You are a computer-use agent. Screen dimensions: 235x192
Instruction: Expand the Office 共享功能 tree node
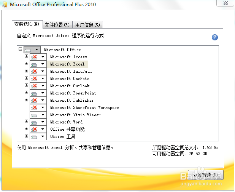click(x=26, y=129)
